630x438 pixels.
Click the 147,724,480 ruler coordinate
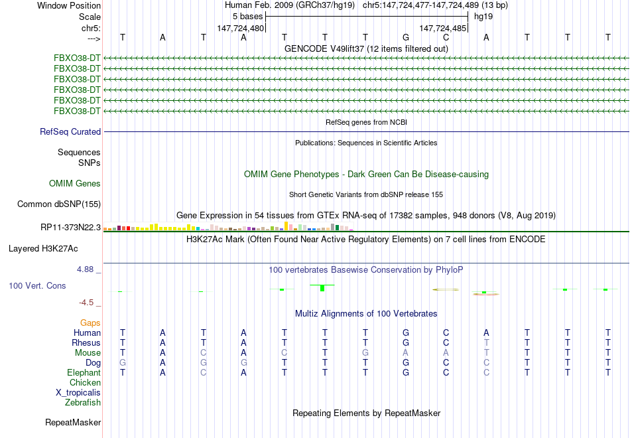pyautogui.click(x=240, y=28)
